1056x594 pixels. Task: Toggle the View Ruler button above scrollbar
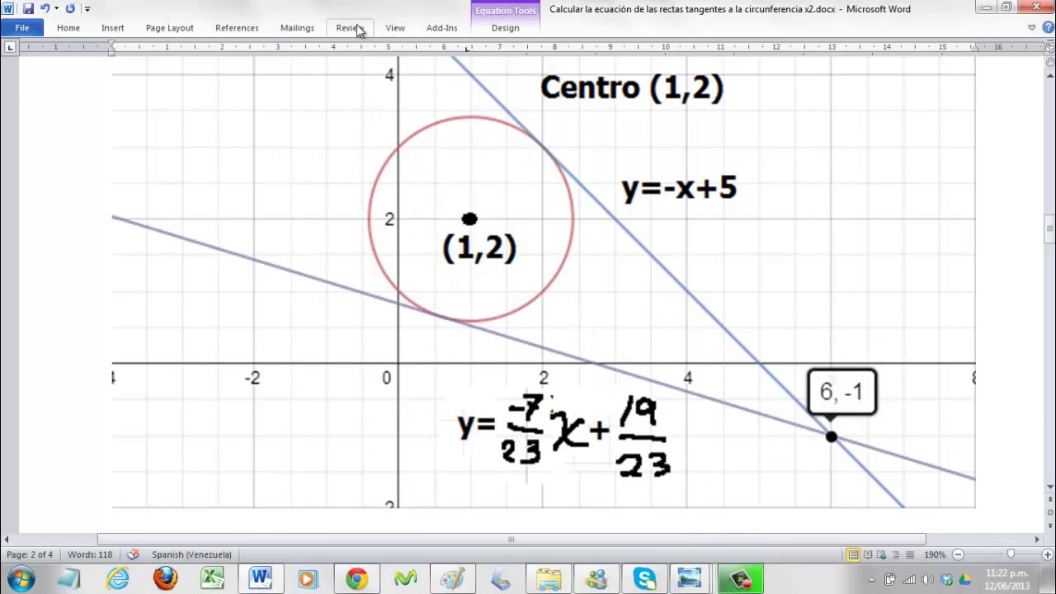click(1049, 47)
